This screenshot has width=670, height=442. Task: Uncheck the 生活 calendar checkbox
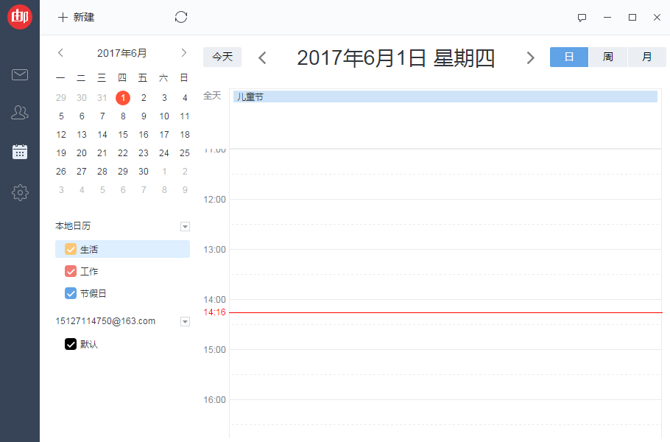point(70,249)
